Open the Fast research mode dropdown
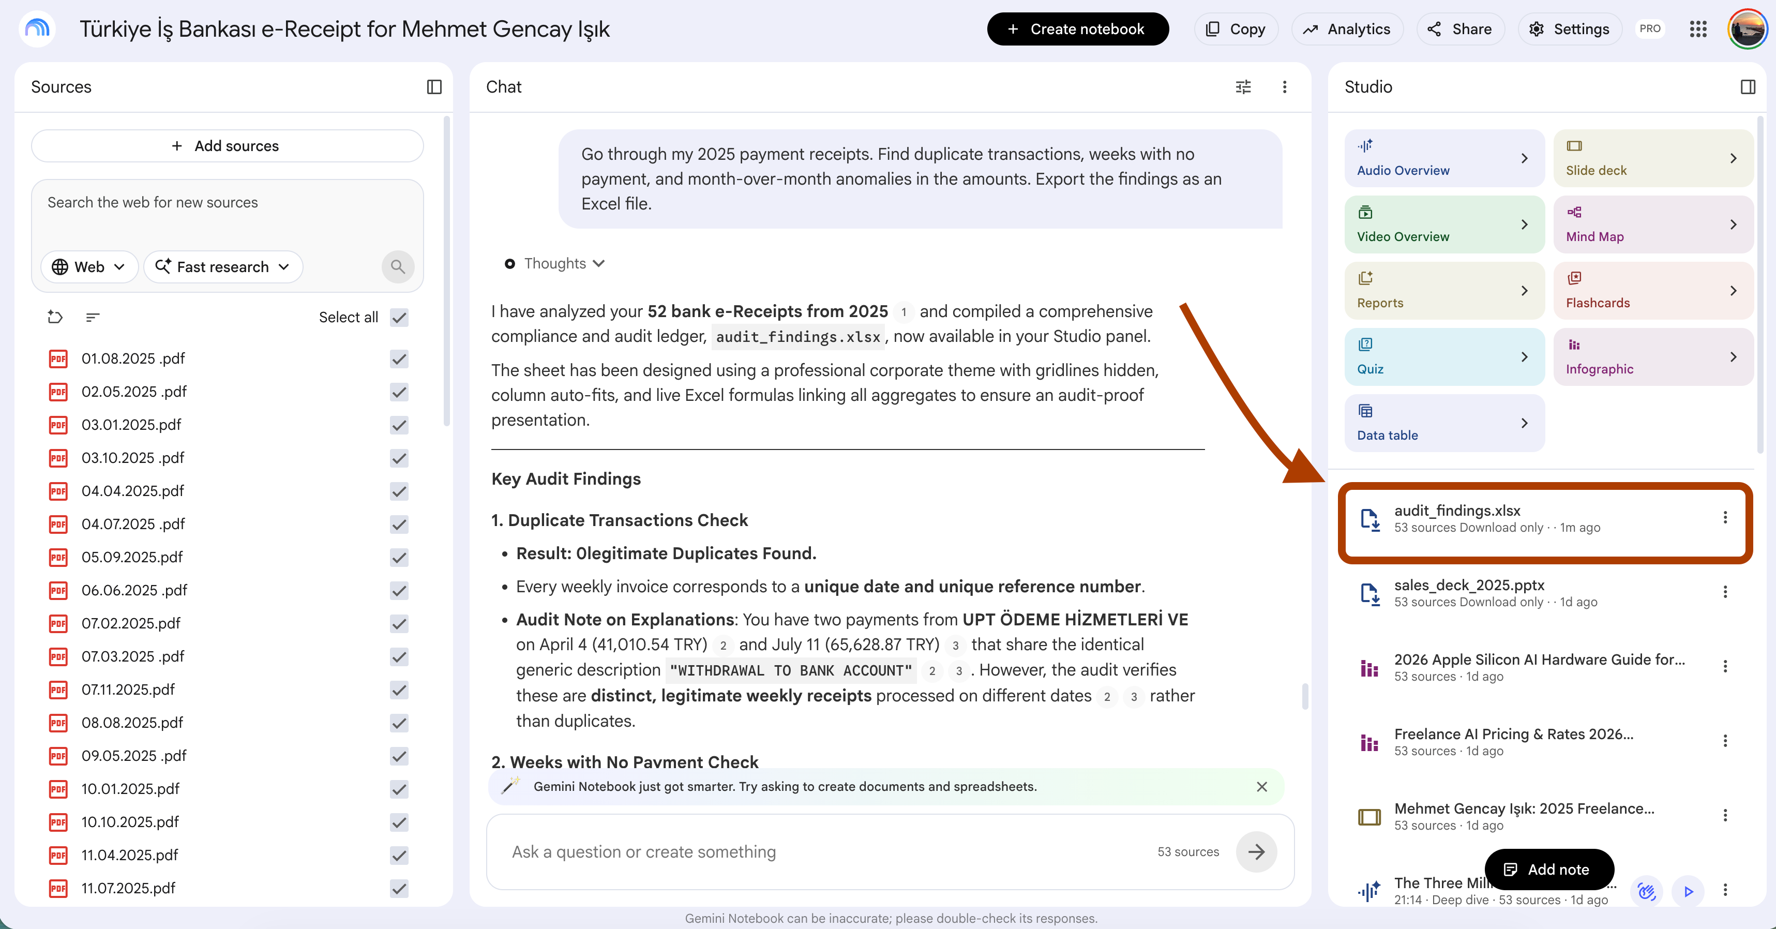Image resolution: width=1776 pixels, height=929 pixels. click(223, 267)
